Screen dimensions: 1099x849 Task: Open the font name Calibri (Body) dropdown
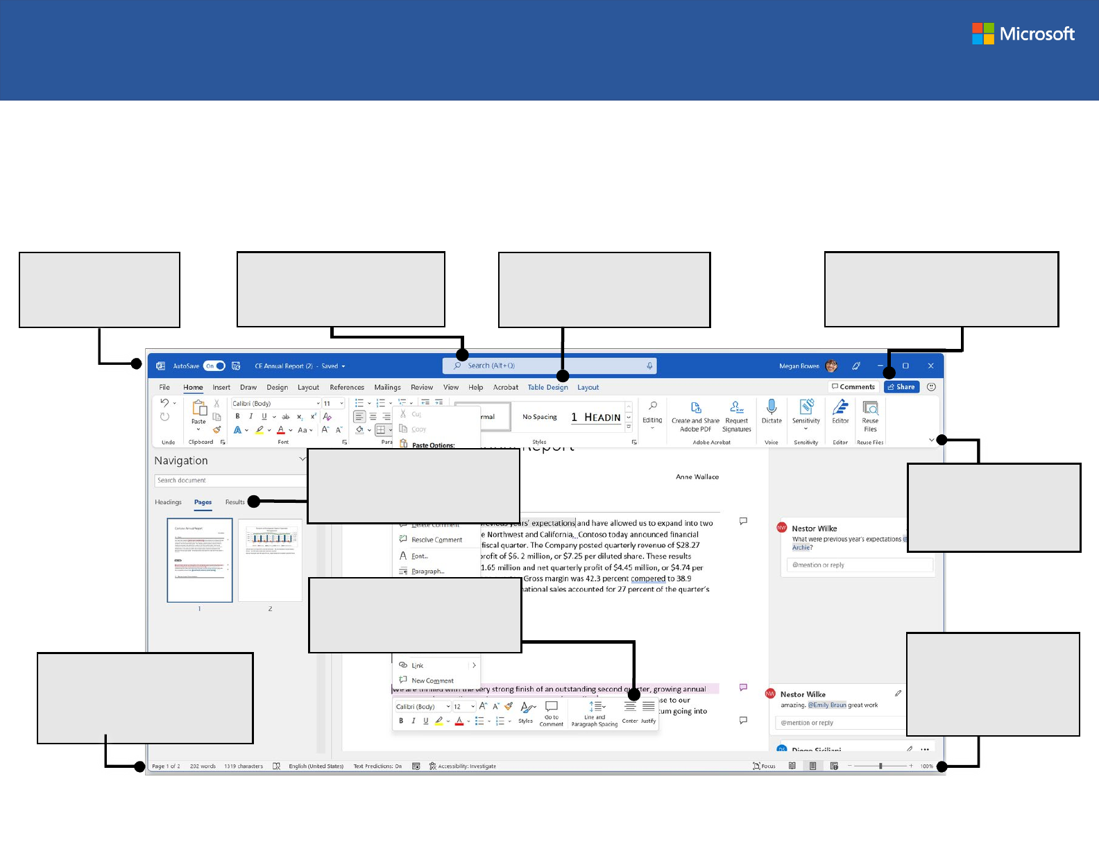point(318,404)
